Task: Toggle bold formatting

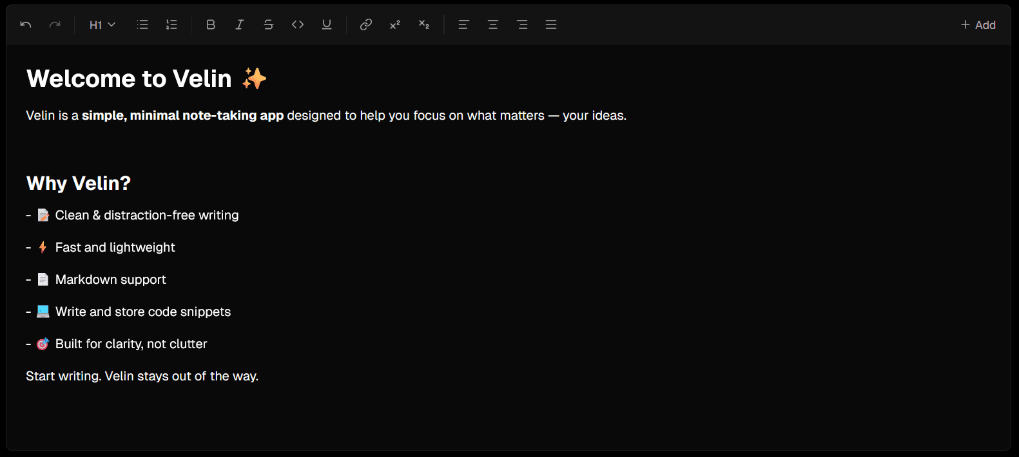Action: pos(211,24)
